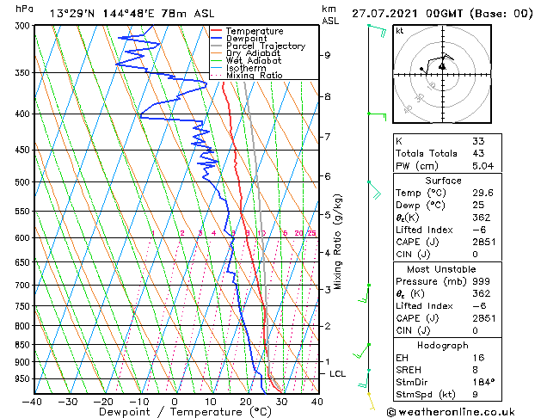Click the hPa axis unit label
541x418 pixels.
(24, 9)
